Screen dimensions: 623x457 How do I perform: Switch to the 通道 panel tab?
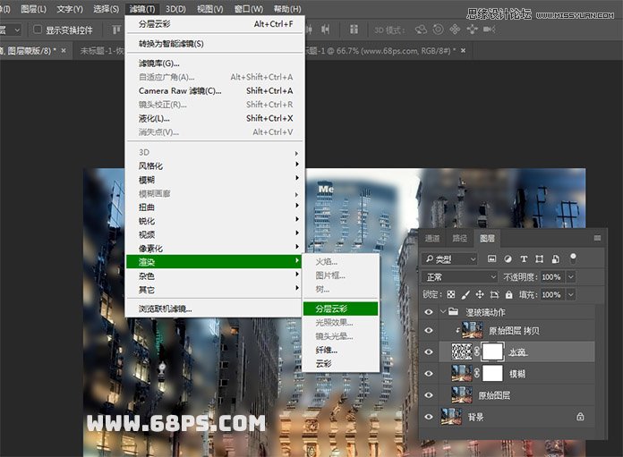pyautogui.click(x=432, y=238)
